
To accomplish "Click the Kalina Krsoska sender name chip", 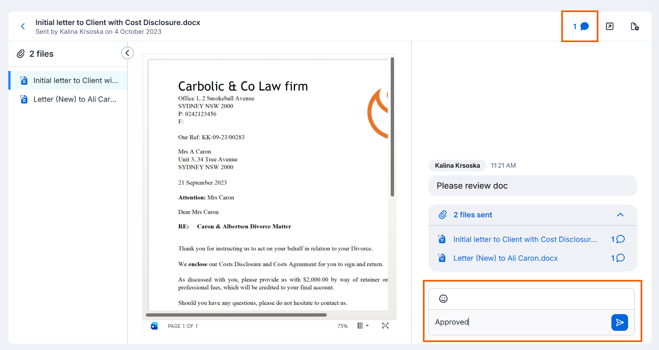I will (458, 166).
